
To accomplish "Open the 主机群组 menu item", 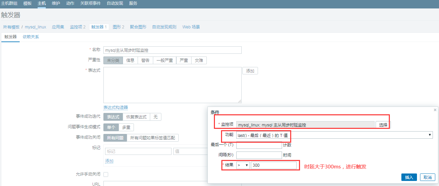I will (x=9, y=3).
